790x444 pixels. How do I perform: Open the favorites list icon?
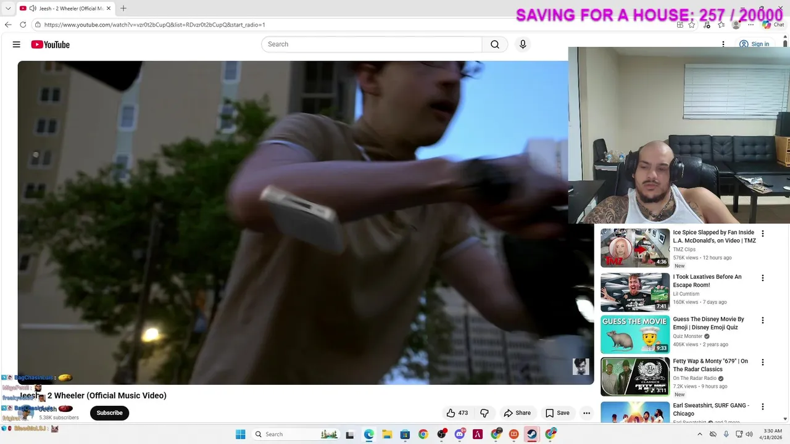click(x=721, y=25)
